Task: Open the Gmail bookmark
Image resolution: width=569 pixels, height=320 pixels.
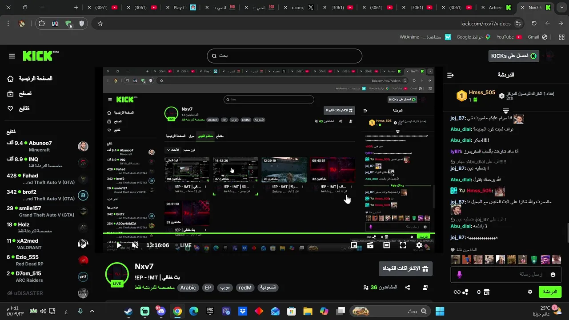Action: pos(537,37)
